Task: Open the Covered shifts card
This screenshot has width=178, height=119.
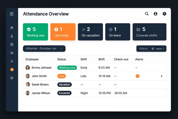Action: coord(149,32)
